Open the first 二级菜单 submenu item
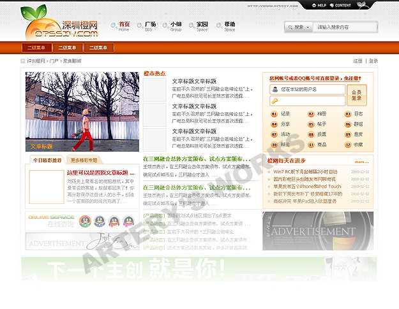 37,48
